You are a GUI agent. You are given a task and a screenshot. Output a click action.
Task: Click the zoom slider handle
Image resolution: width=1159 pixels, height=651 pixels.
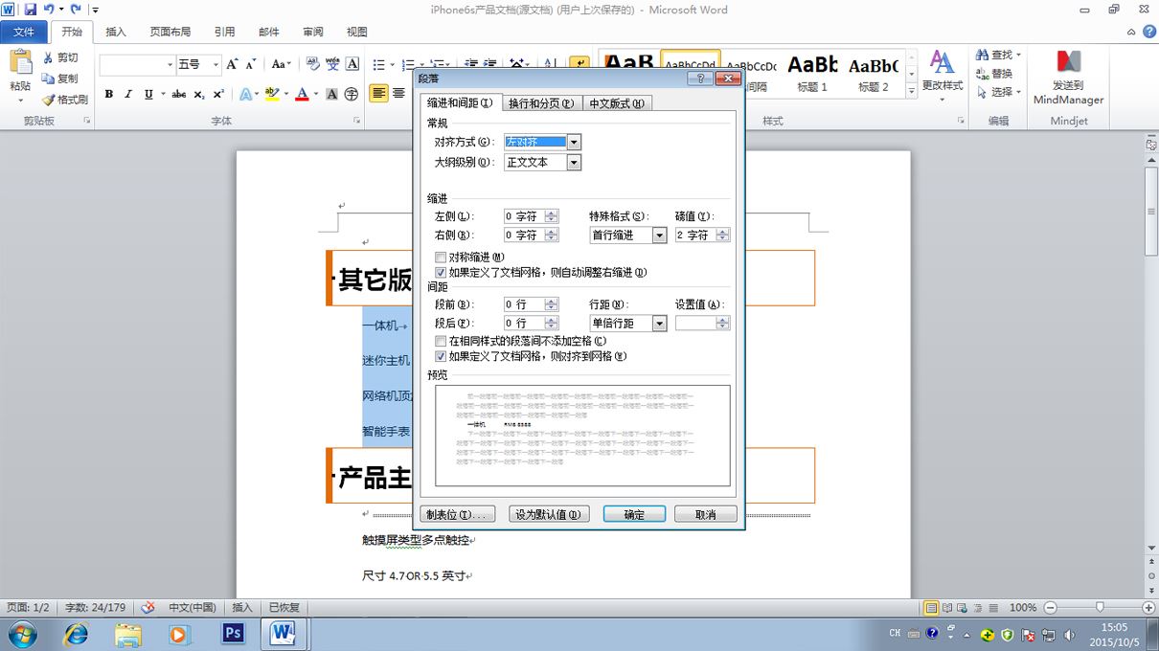1100,607
